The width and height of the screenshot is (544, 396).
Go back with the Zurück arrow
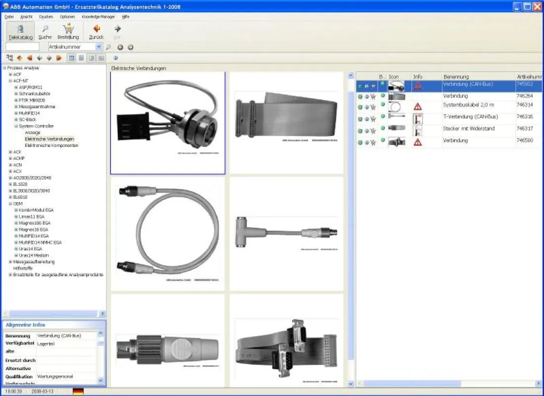(x=96, y=32)
